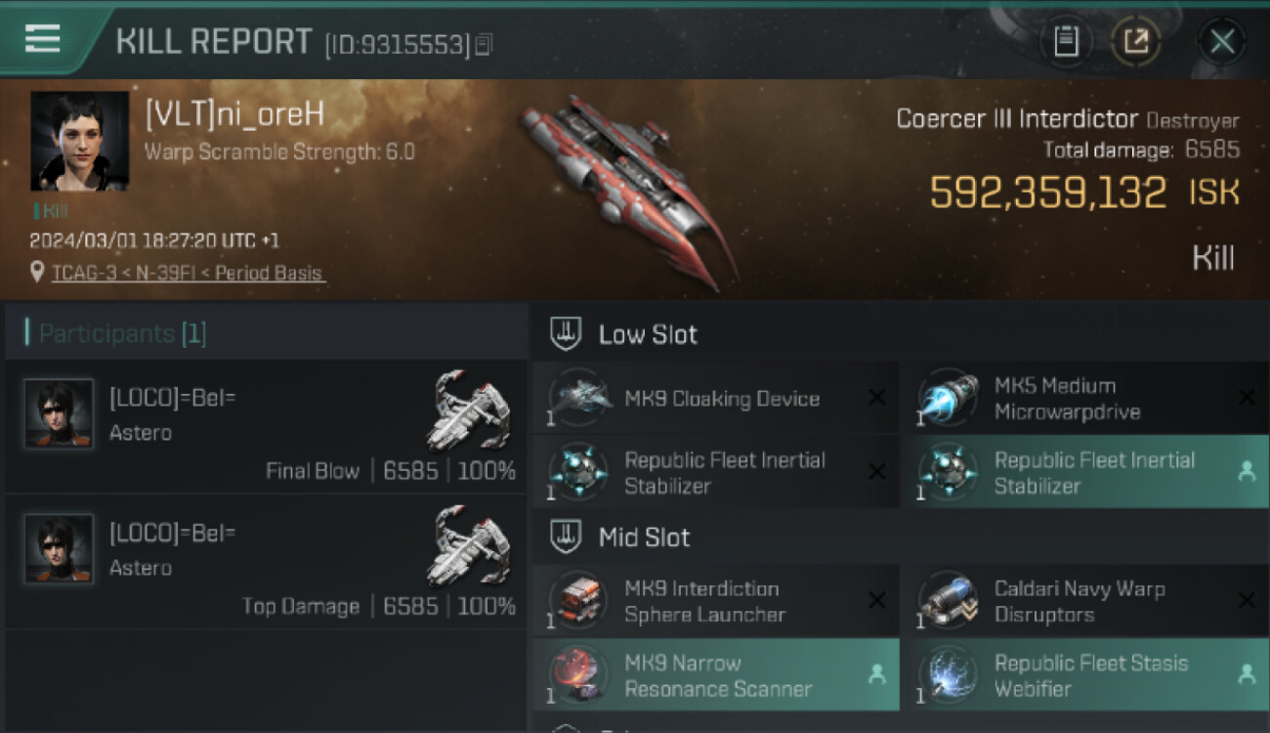Select Final Blow Bel Astero entry
Screen dimensions: 1270x733
pos(266,427)
